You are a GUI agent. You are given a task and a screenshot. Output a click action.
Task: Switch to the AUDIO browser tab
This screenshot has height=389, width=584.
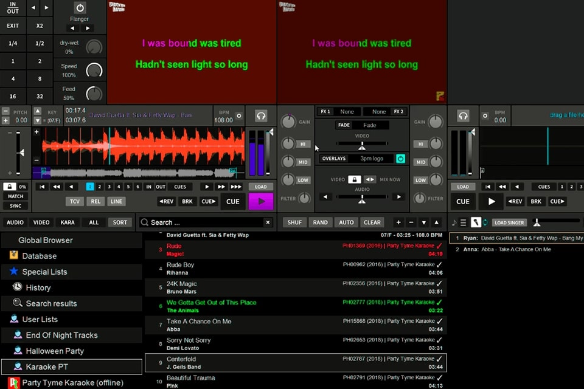(x=15, y=222)
